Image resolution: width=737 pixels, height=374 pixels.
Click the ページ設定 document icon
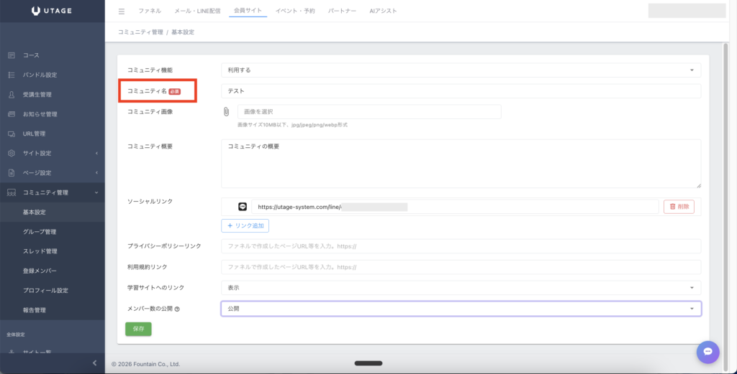click(12, 173)
